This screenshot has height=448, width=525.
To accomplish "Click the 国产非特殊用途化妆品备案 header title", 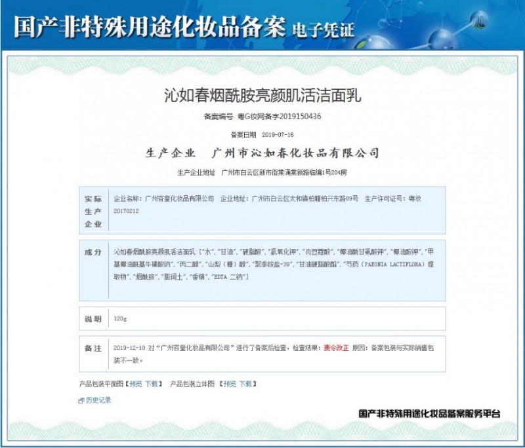I will [150, 26].
